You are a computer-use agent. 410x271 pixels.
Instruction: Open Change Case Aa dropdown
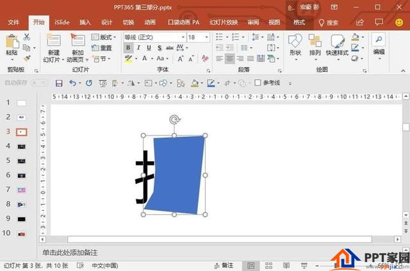tap(162, 58)
